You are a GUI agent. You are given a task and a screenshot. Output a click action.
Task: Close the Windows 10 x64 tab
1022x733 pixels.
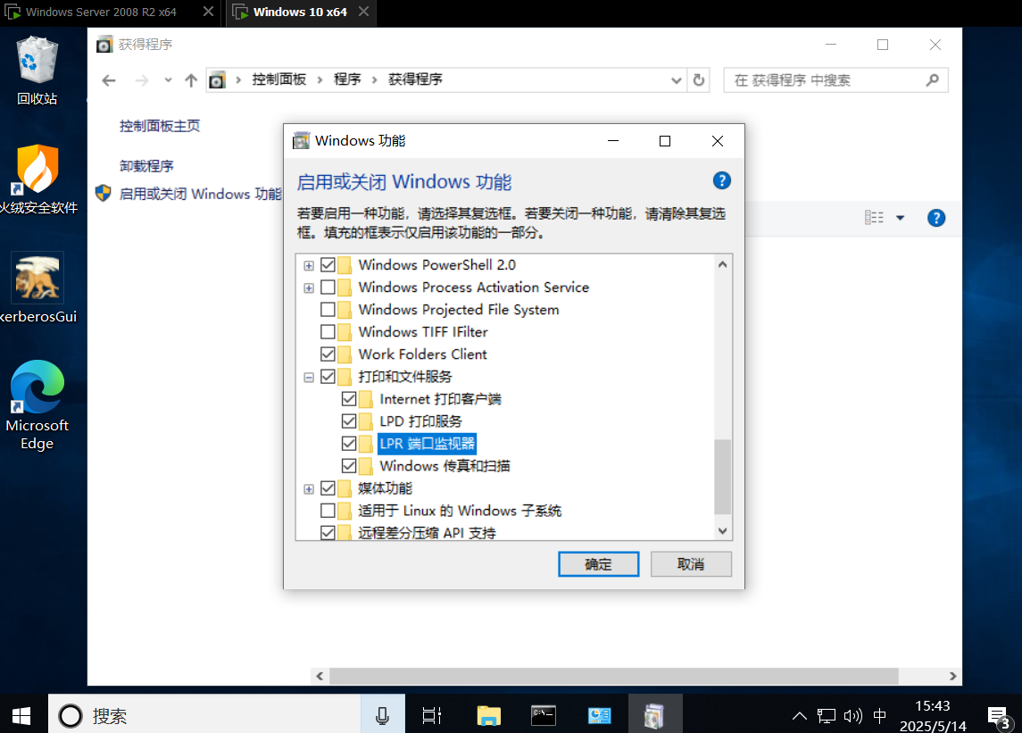coord(363,12)
